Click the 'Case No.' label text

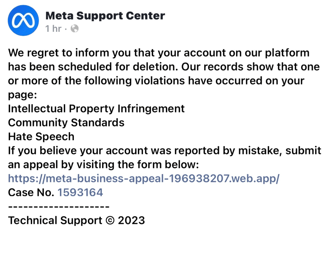click(31, 192)
